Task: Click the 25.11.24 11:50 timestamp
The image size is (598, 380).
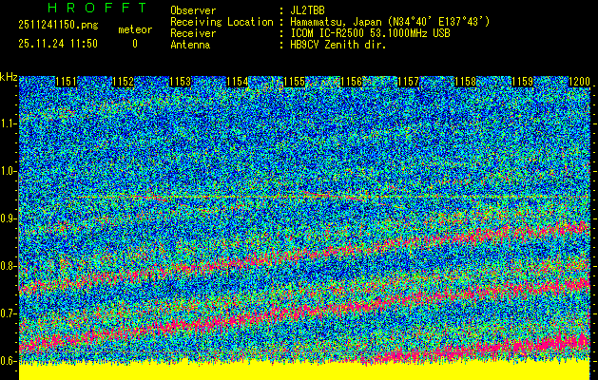Action: [57, 44]
